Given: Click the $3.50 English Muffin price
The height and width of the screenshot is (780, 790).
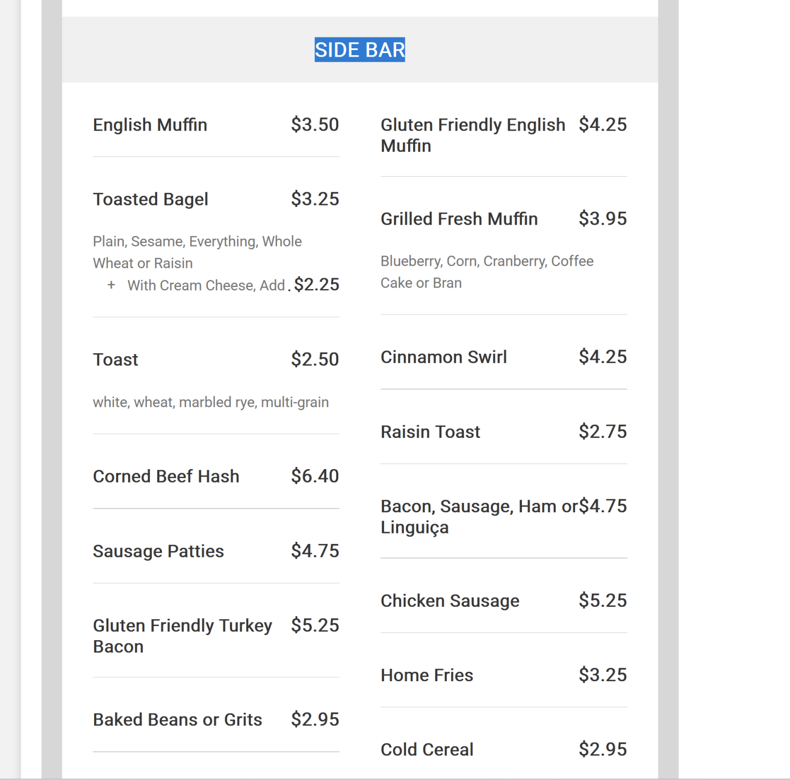Looking at the screenshot, I should pos(315,125).
